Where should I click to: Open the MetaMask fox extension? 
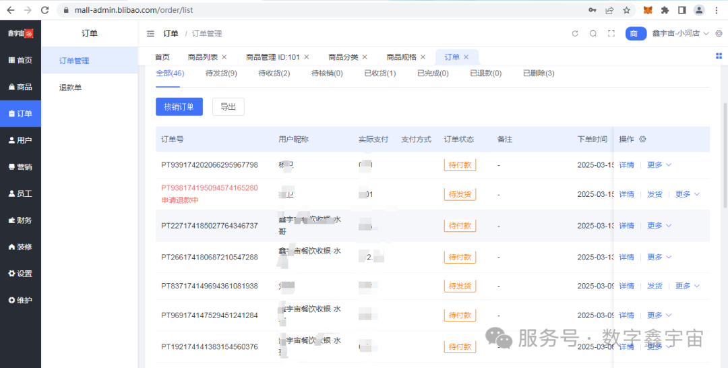pyautogui.click(x=648, y=9)
